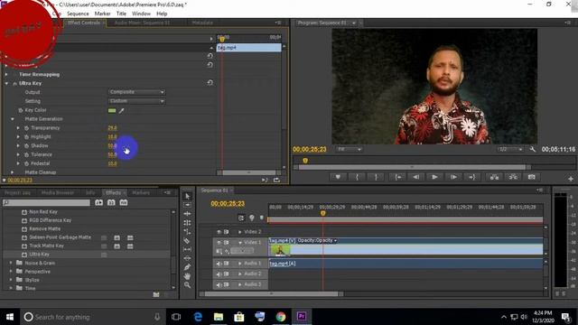
Task: Open the Program monitor zoom Fit dropdown
Action: point(350,149)
